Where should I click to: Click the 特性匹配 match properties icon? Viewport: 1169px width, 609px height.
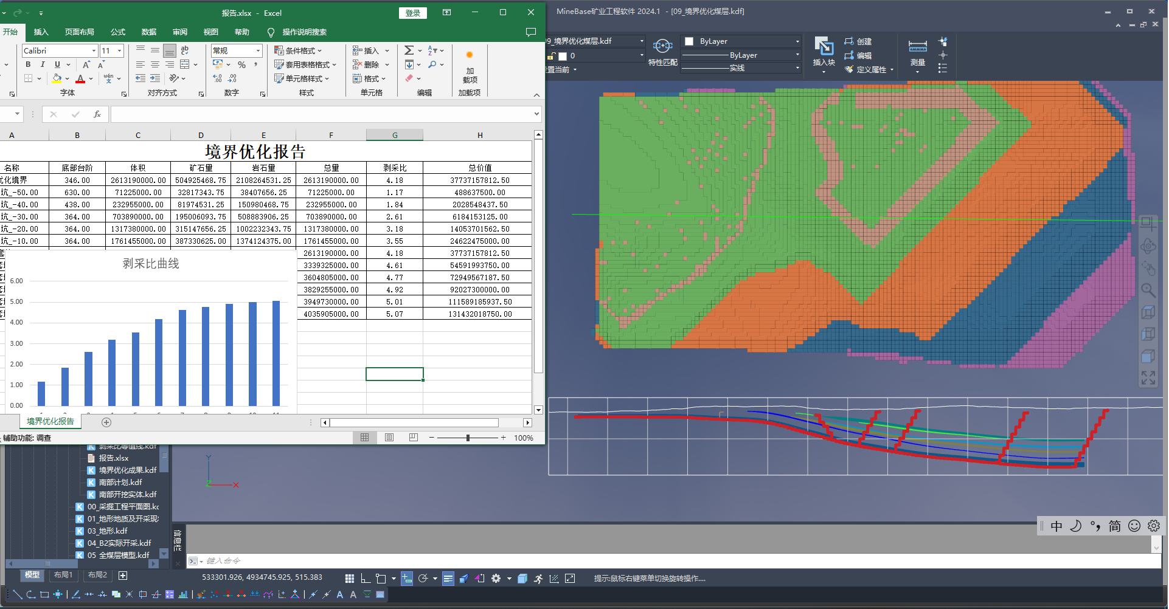click(662, 47)
